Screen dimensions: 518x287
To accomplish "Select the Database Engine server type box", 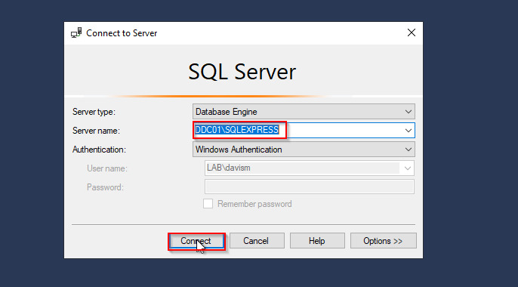I will pos(304,112).
